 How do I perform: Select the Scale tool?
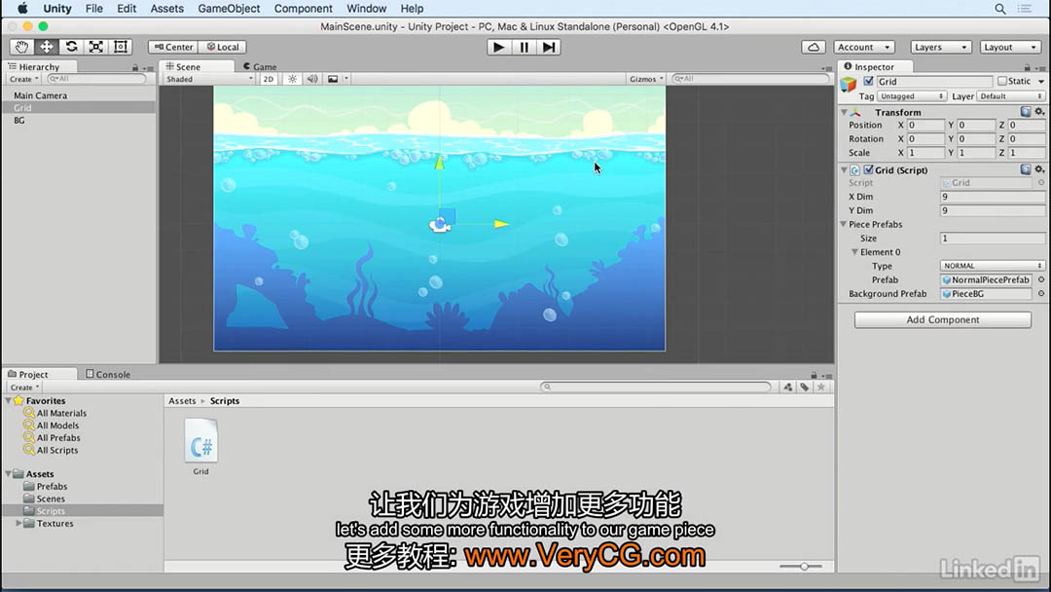coord(95,47)
